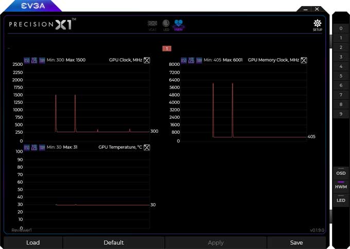Switch to the HWM heart monitor page
The height and width of the screenshot is (249, 350).
(179, 25)
